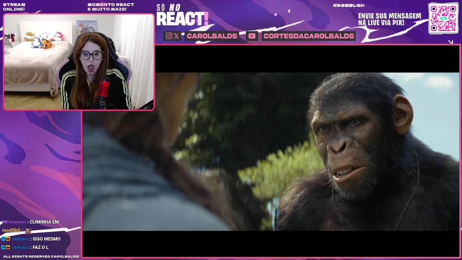Image resolution: width=462 pixels, height=260 pixels.
Task: Click the CORTESDACAROLBALDS channel name
Action: pyautogui.click(x=309, y=36)
